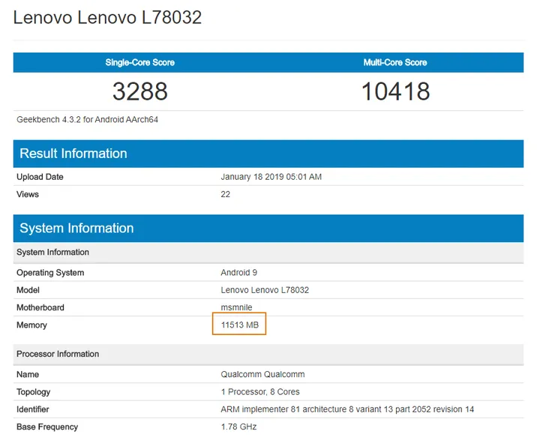Click the Android 9 operating system value
This screenshot has height=443, width=540.
coord(238,273)
